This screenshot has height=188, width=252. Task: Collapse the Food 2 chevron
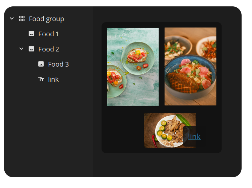coord(22,49)
